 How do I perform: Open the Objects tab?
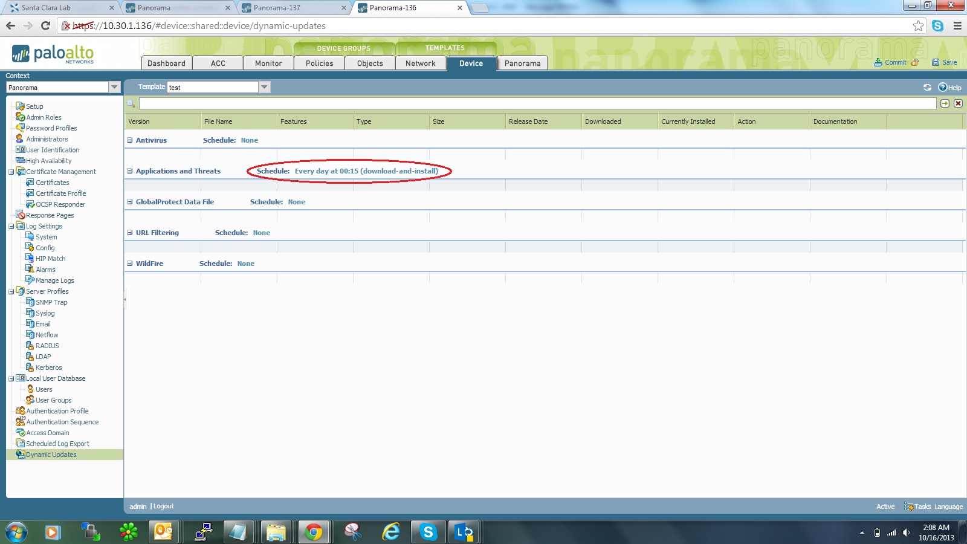coord(370,63)
